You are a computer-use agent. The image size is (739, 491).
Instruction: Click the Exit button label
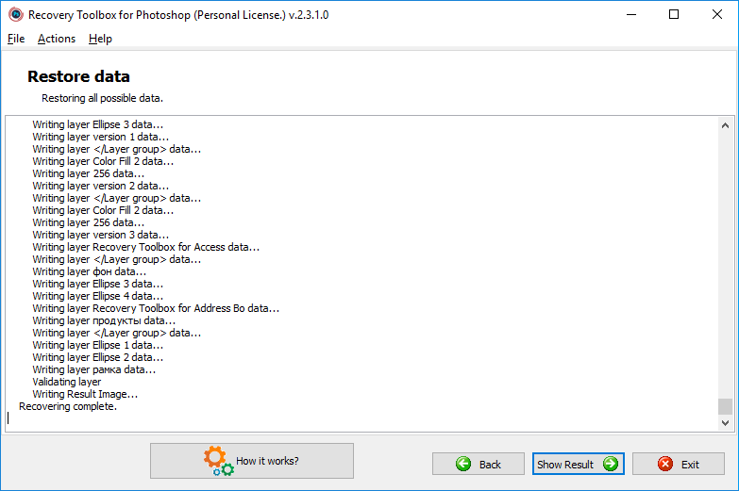pyautogui.click(x=690, y=465)
